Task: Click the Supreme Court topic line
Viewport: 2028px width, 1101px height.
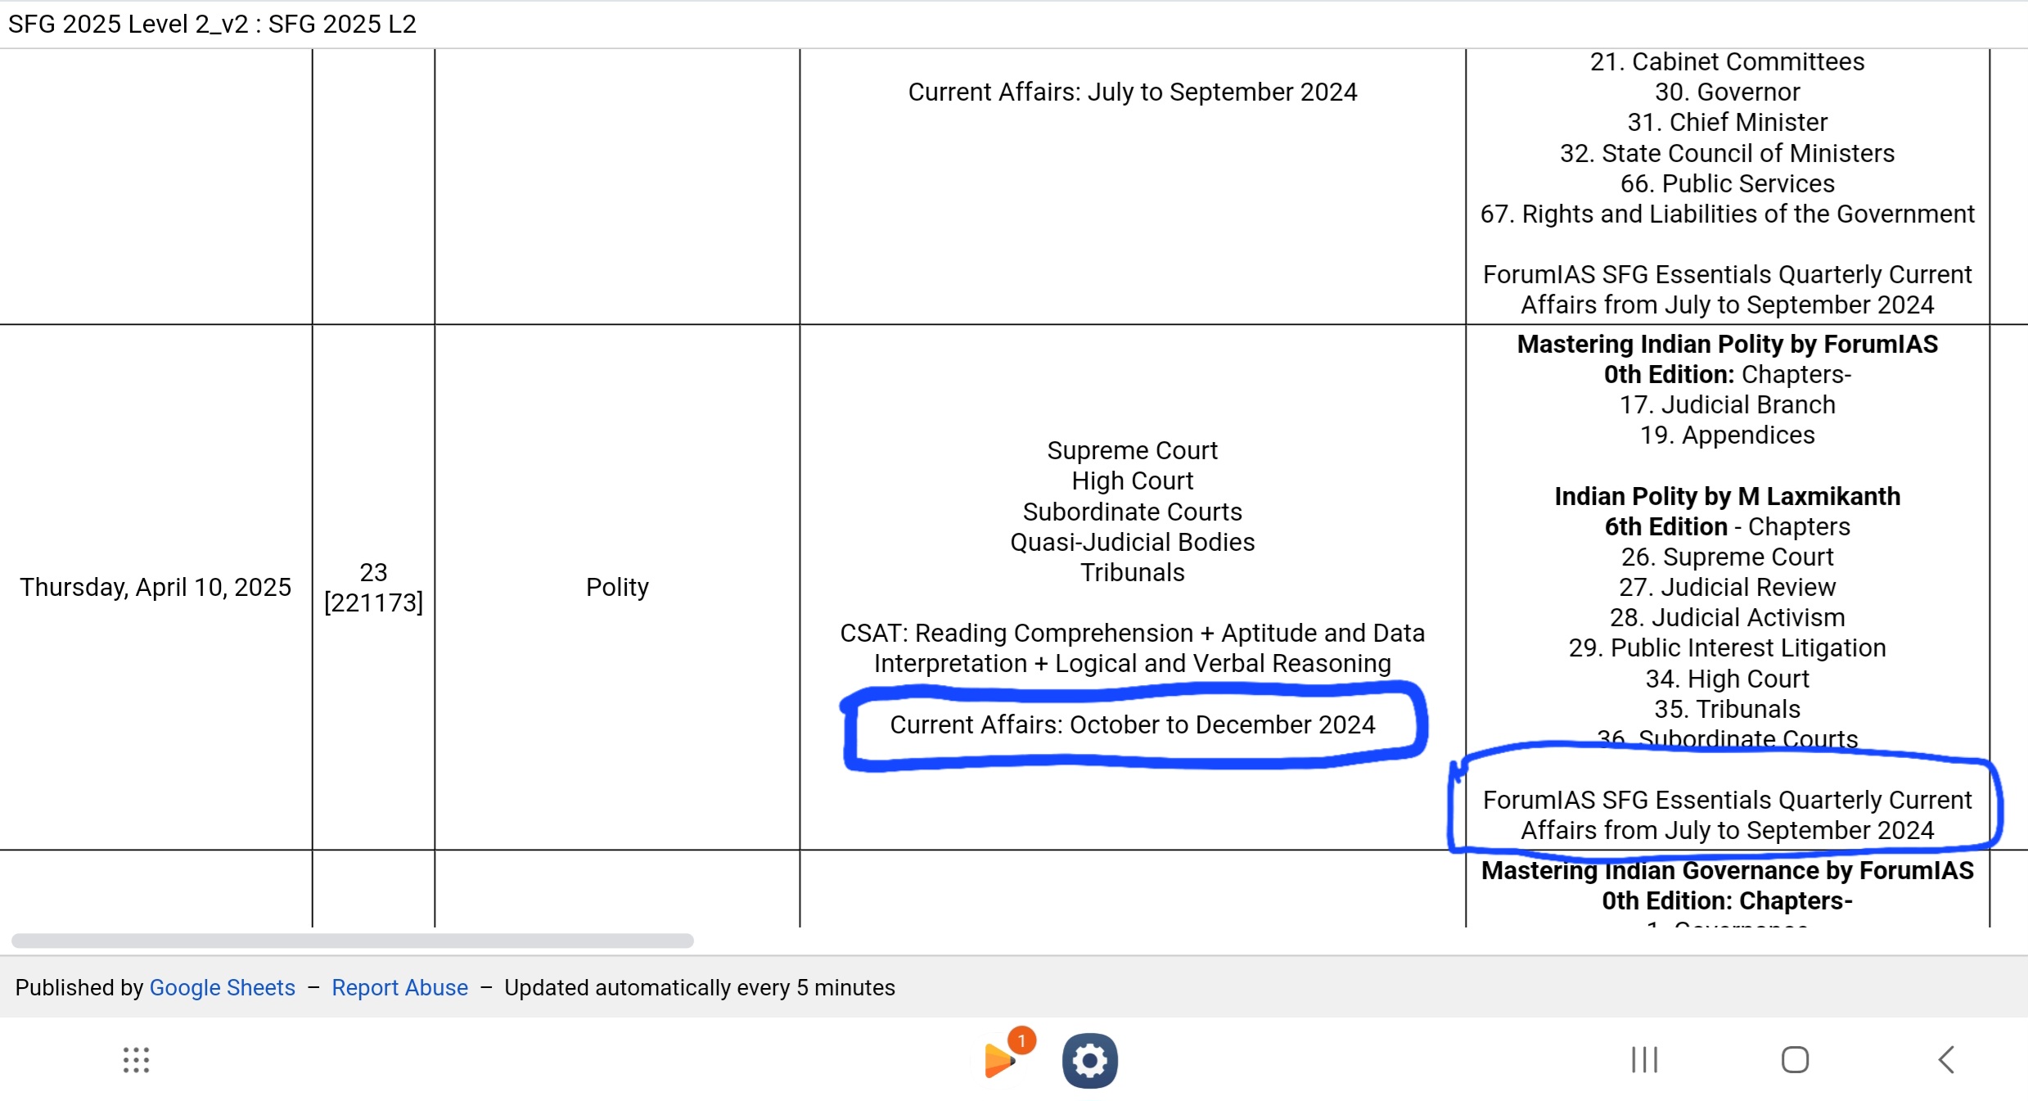Action: click(x=1132, y=450)
